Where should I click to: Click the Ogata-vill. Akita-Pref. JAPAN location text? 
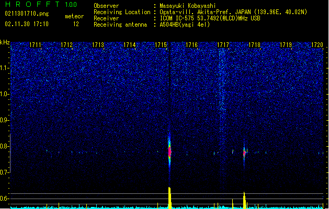click(233, 12)
